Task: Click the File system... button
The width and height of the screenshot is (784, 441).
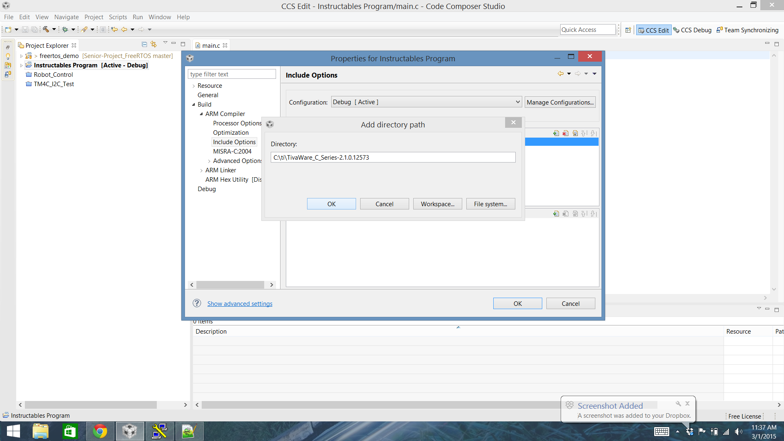Action: point(490,204)
